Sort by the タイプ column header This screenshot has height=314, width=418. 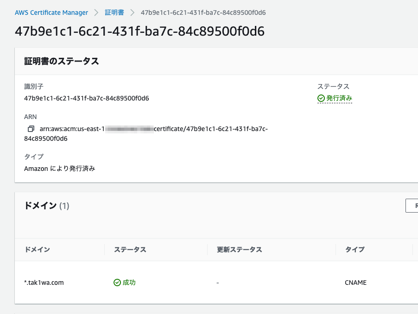tap(355, 250)
